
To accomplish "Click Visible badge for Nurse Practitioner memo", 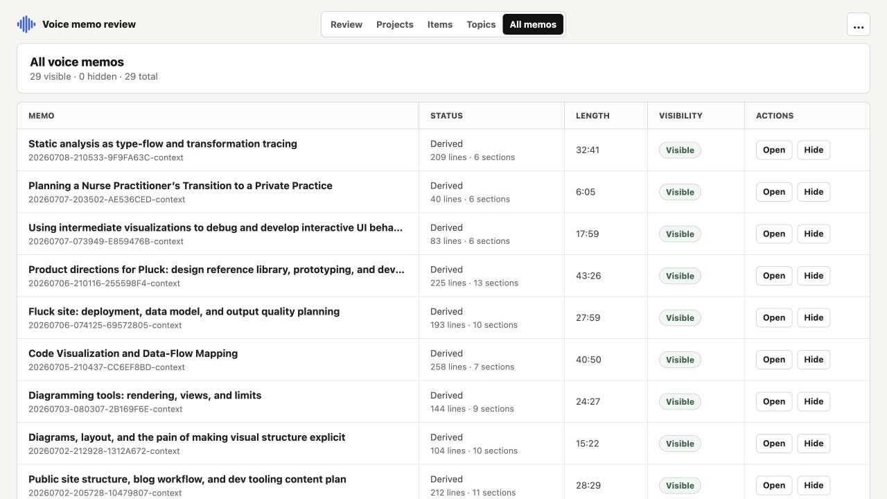I will pyautogui.click(x=680, y=192).
